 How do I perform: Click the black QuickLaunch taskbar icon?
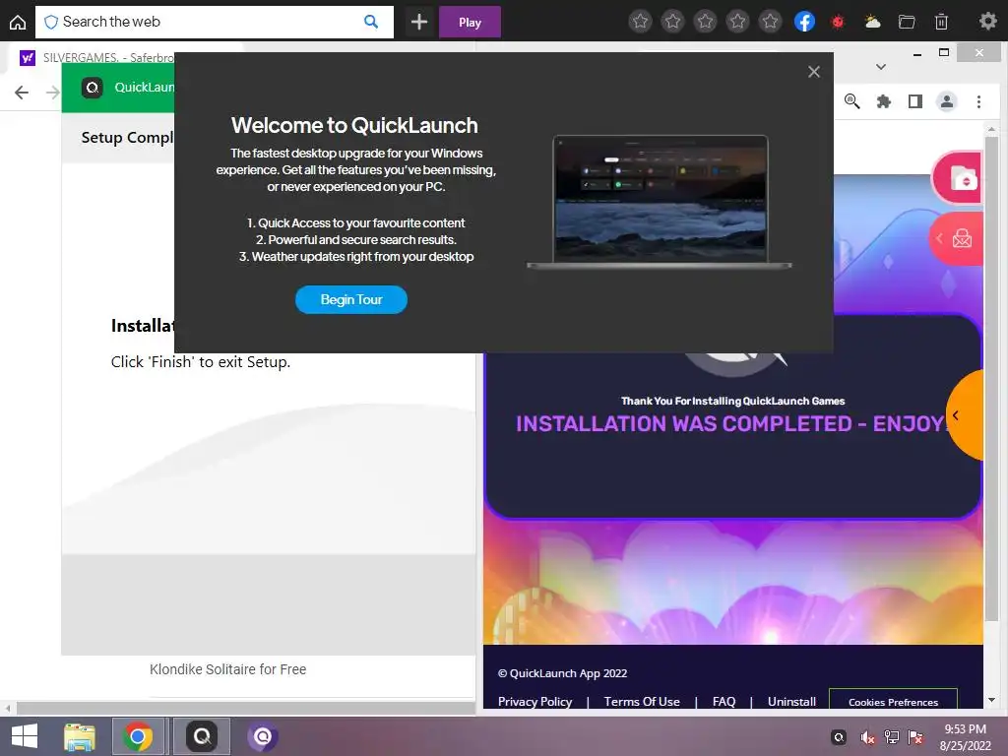(202, 736)
